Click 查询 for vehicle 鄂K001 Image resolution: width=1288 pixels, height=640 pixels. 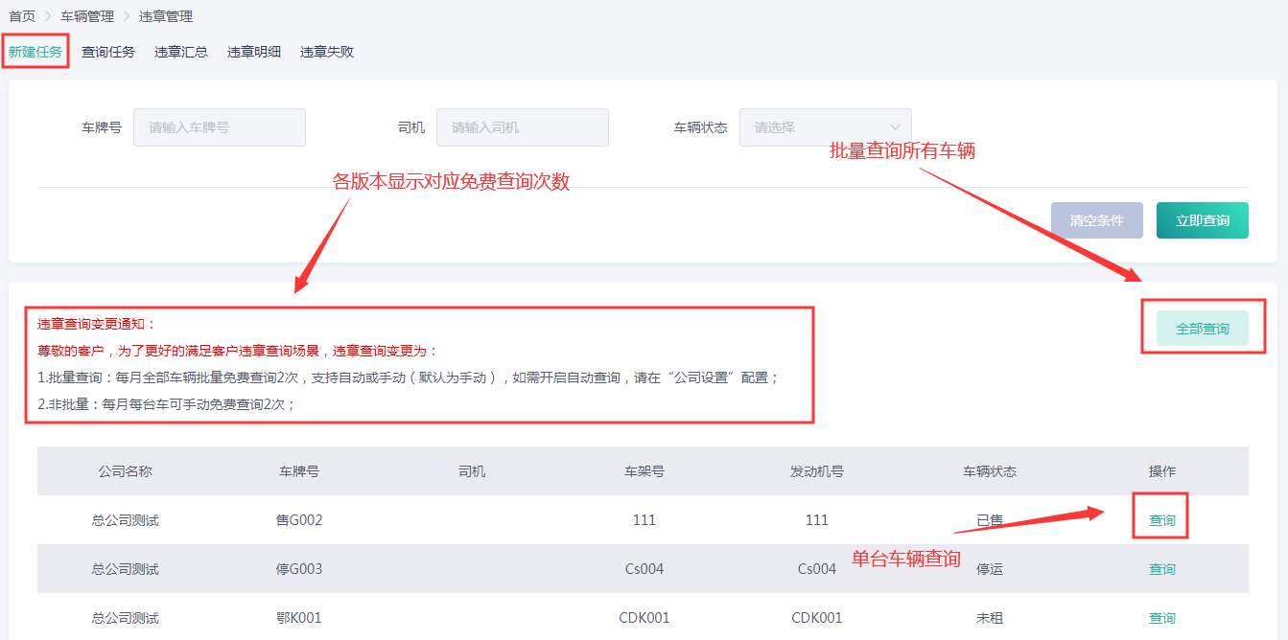click(x=1162, y=618)
